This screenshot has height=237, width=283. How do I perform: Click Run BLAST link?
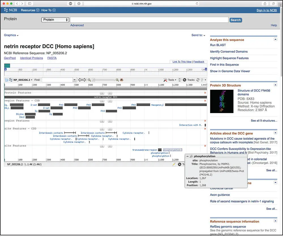218,45
